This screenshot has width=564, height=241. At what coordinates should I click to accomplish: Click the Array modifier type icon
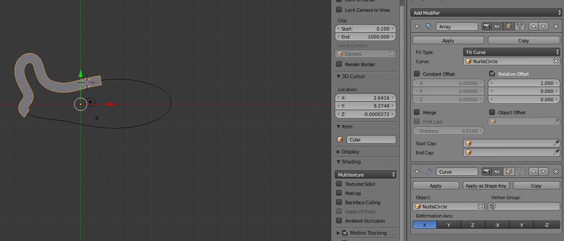point(429,26)
